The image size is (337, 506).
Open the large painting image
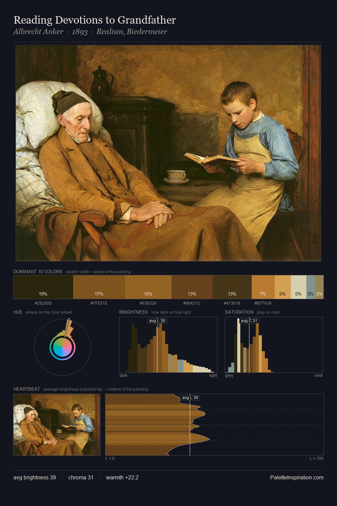tap(168, 153)
